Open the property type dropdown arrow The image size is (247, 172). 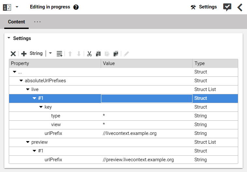[x=50, y=53]
